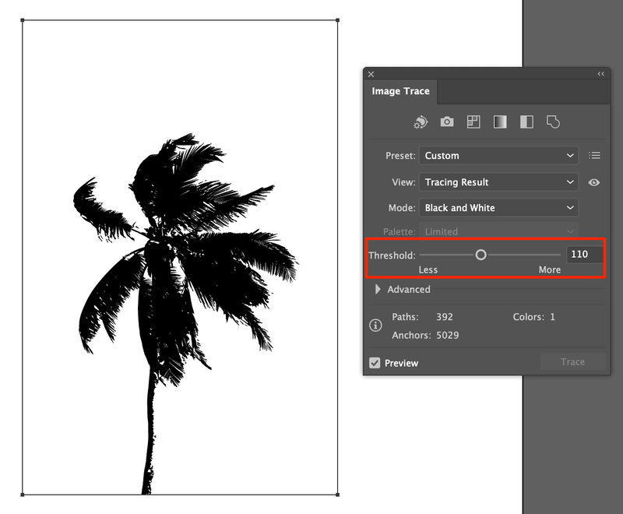The width and height of the screenshot is (623, 514).
Task: Open the Preset dropdown showing Custom
Action: click(x=498, y=156)
